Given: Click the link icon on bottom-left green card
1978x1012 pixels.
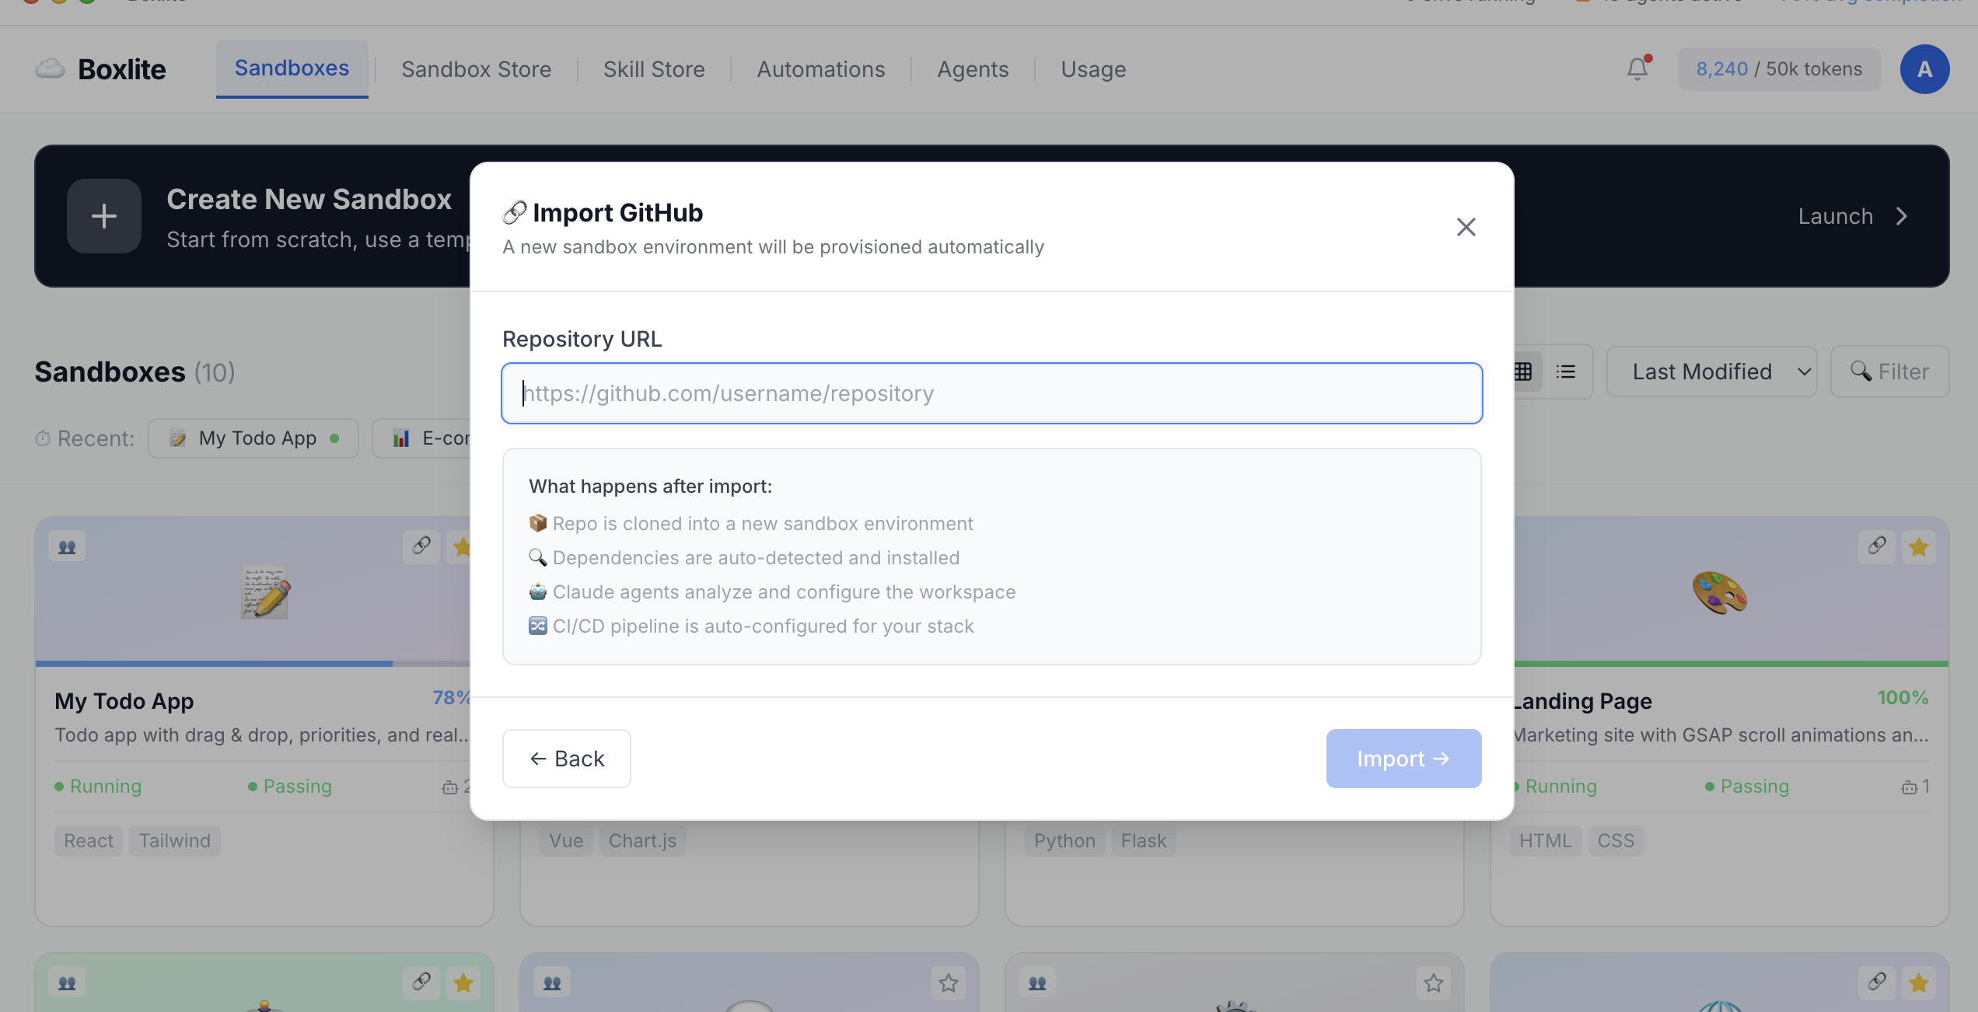Looking at the screenshot, I should tap(421, 983).
